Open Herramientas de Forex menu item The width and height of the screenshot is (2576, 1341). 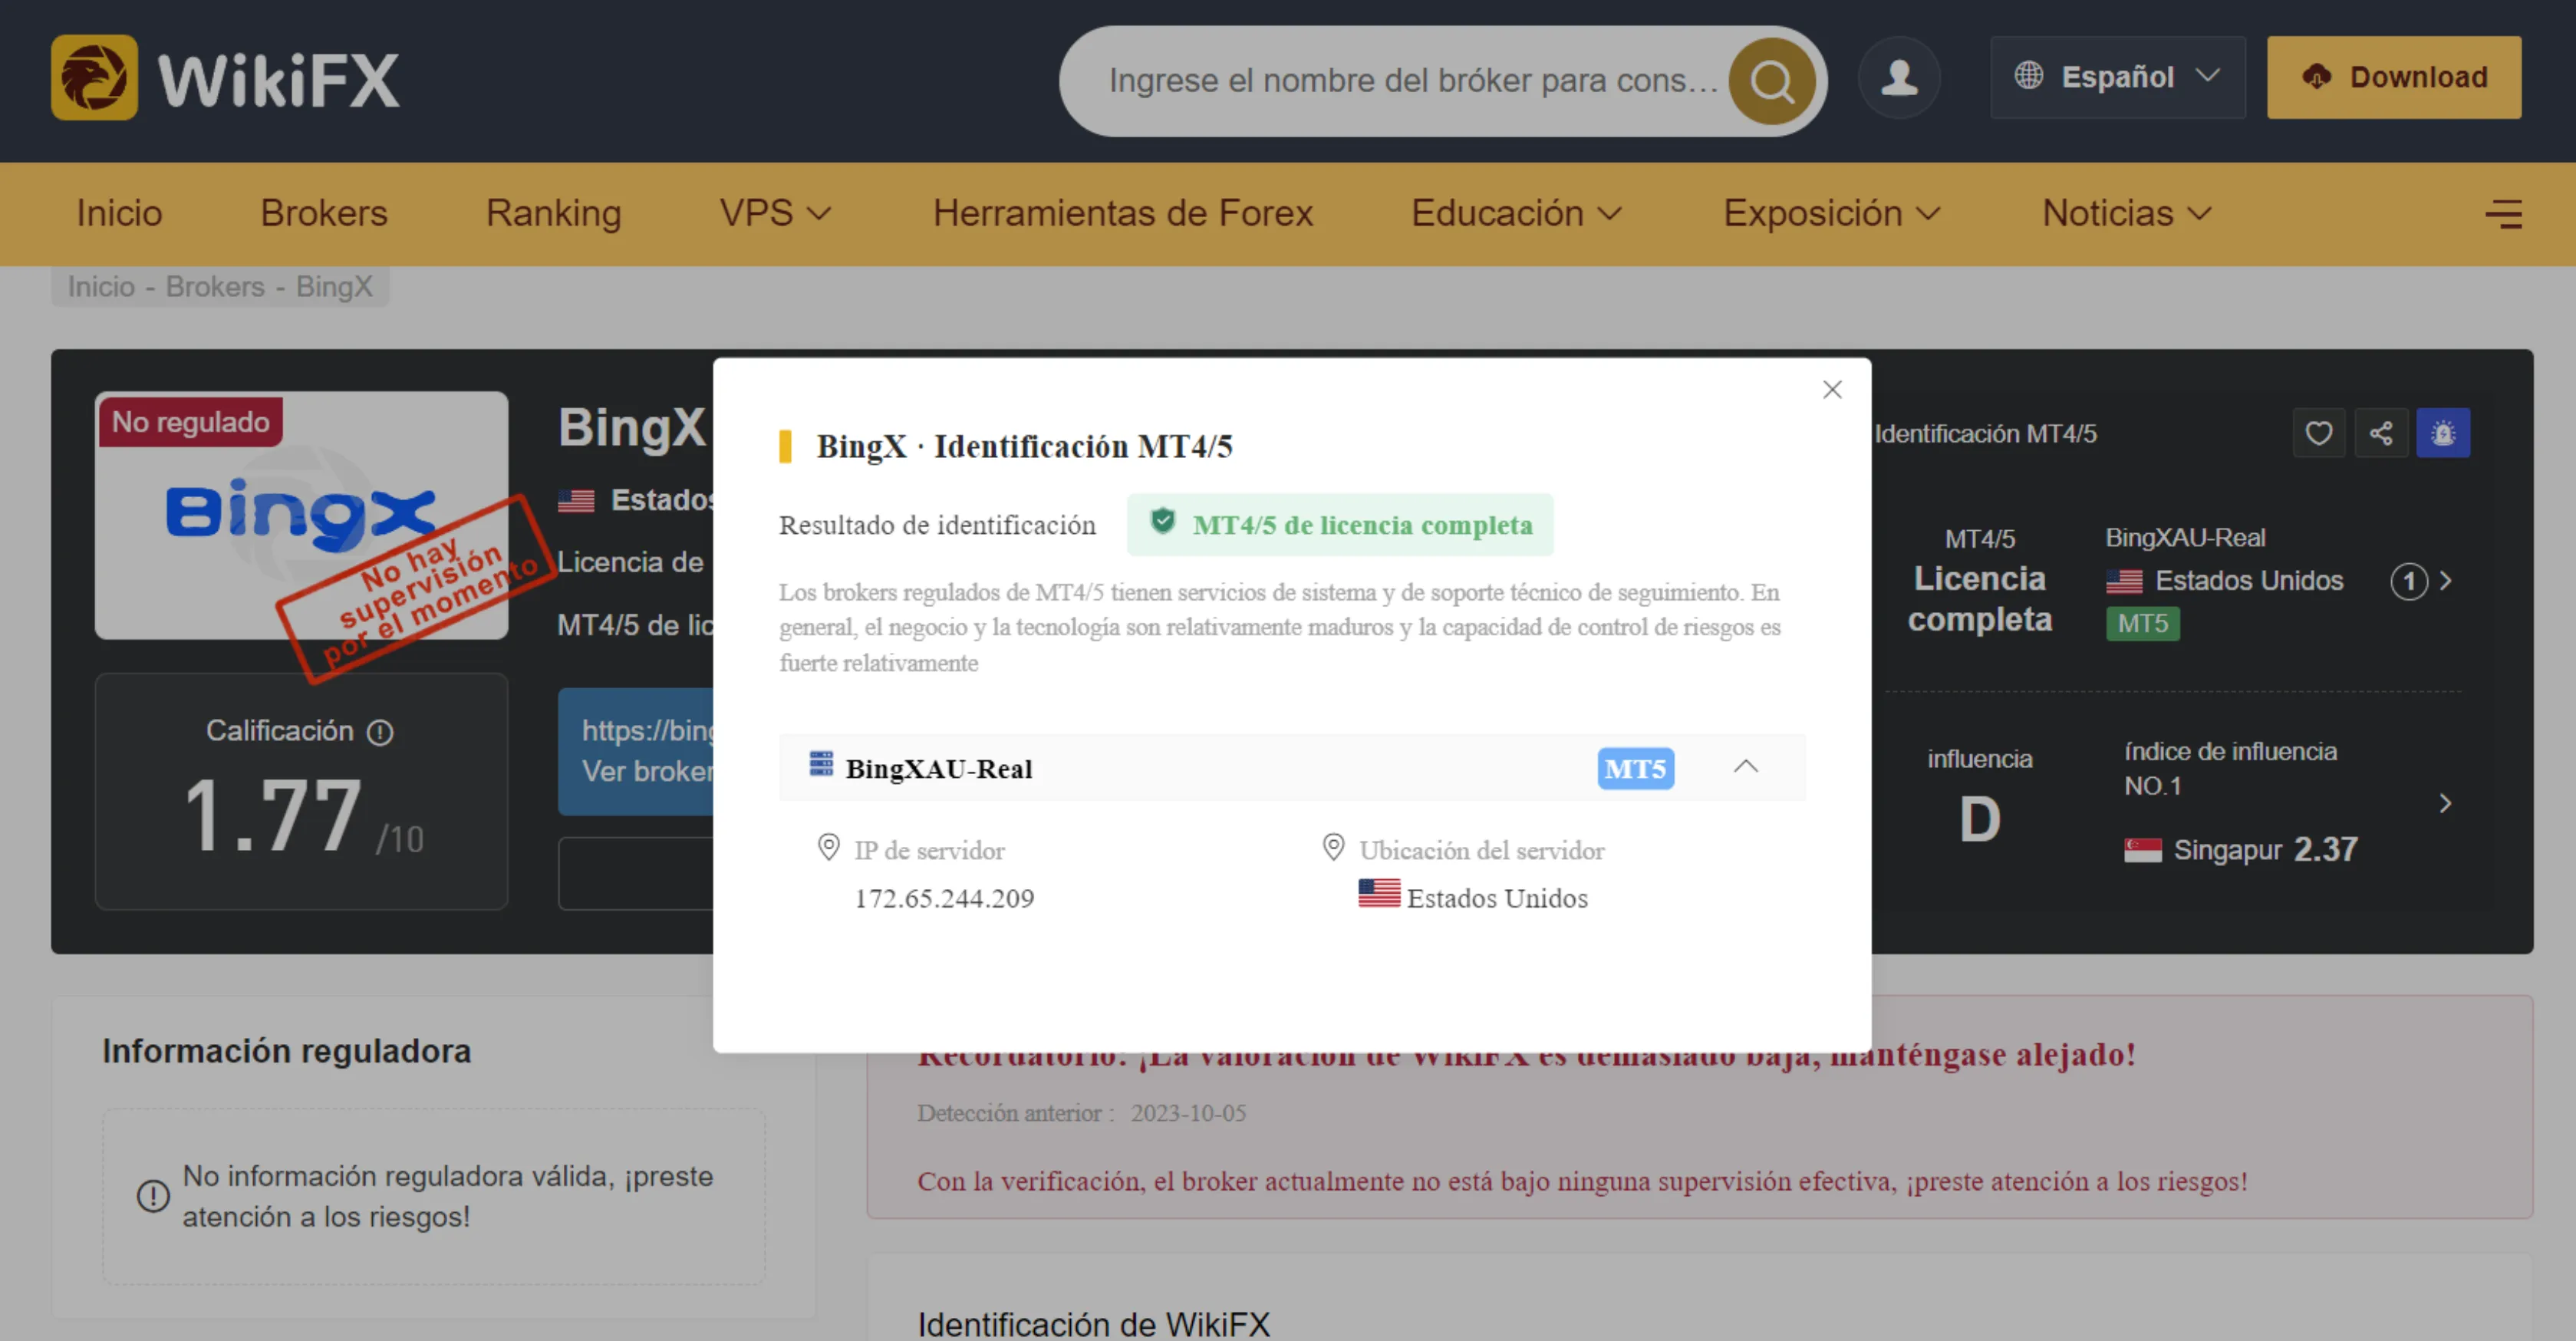pyautogui.click(x=1122, y=213)
